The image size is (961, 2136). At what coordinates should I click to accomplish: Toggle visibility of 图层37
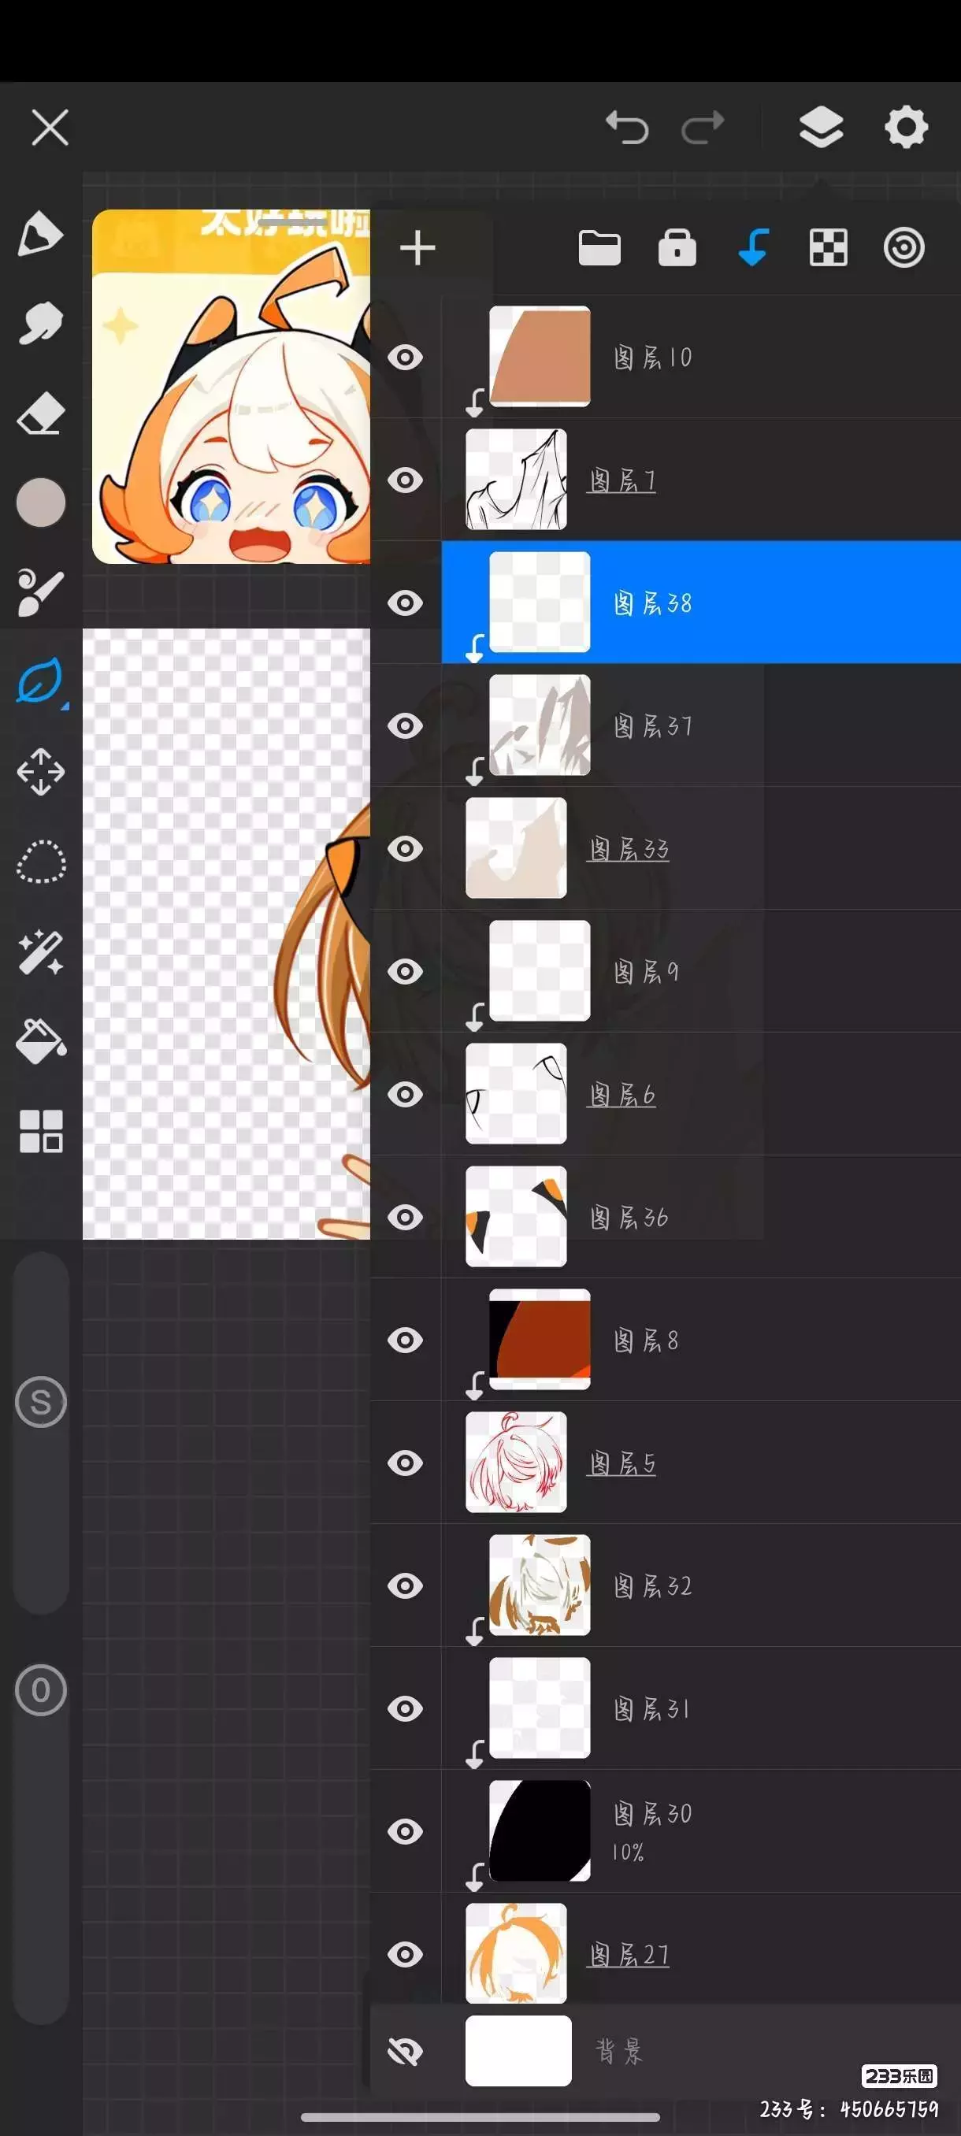(405, 725)
